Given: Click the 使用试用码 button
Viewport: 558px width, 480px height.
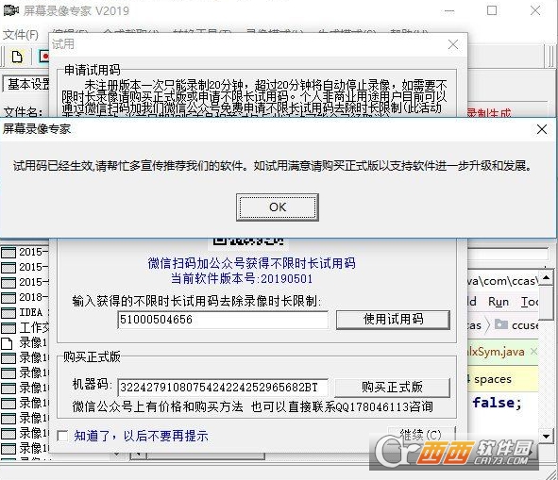Looking at the screenshot, I should 393,320.
